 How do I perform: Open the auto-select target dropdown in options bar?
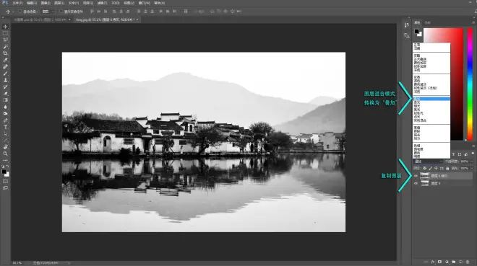48,12
